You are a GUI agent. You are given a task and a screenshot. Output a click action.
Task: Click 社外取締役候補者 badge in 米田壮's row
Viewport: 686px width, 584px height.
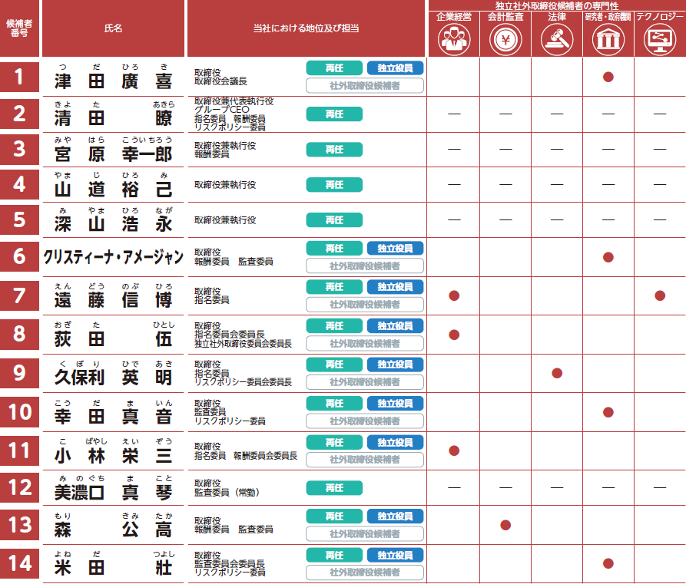click(365, 572)
